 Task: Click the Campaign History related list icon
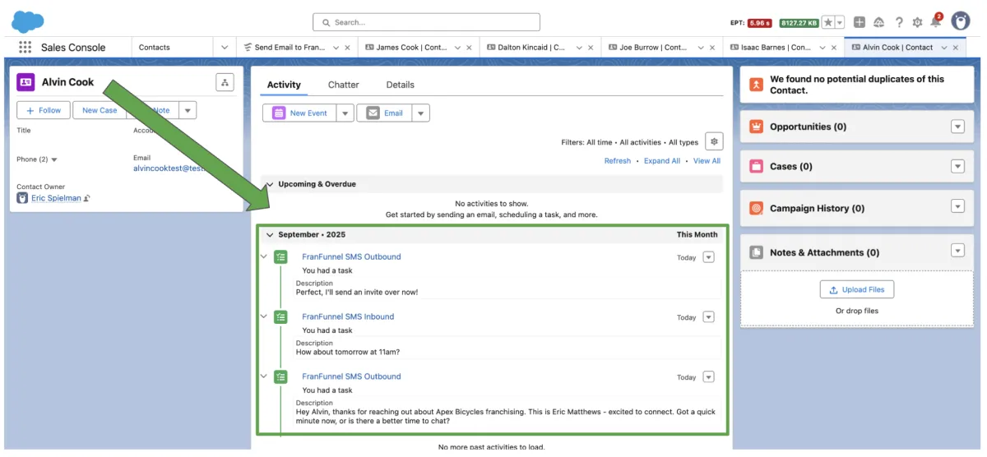(x=756, y=208)
